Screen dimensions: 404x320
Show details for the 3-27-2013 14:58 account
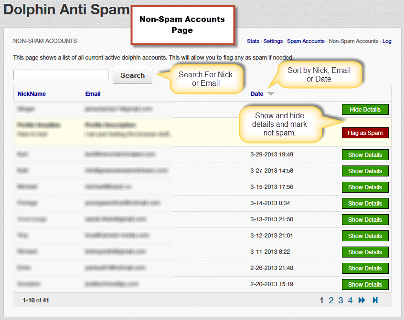(x=365, y=171)
